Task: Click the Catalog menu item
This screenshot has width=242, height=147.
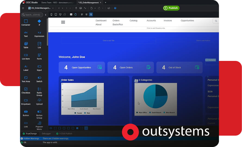Action: pyautogui.click(x=133, y=21)
